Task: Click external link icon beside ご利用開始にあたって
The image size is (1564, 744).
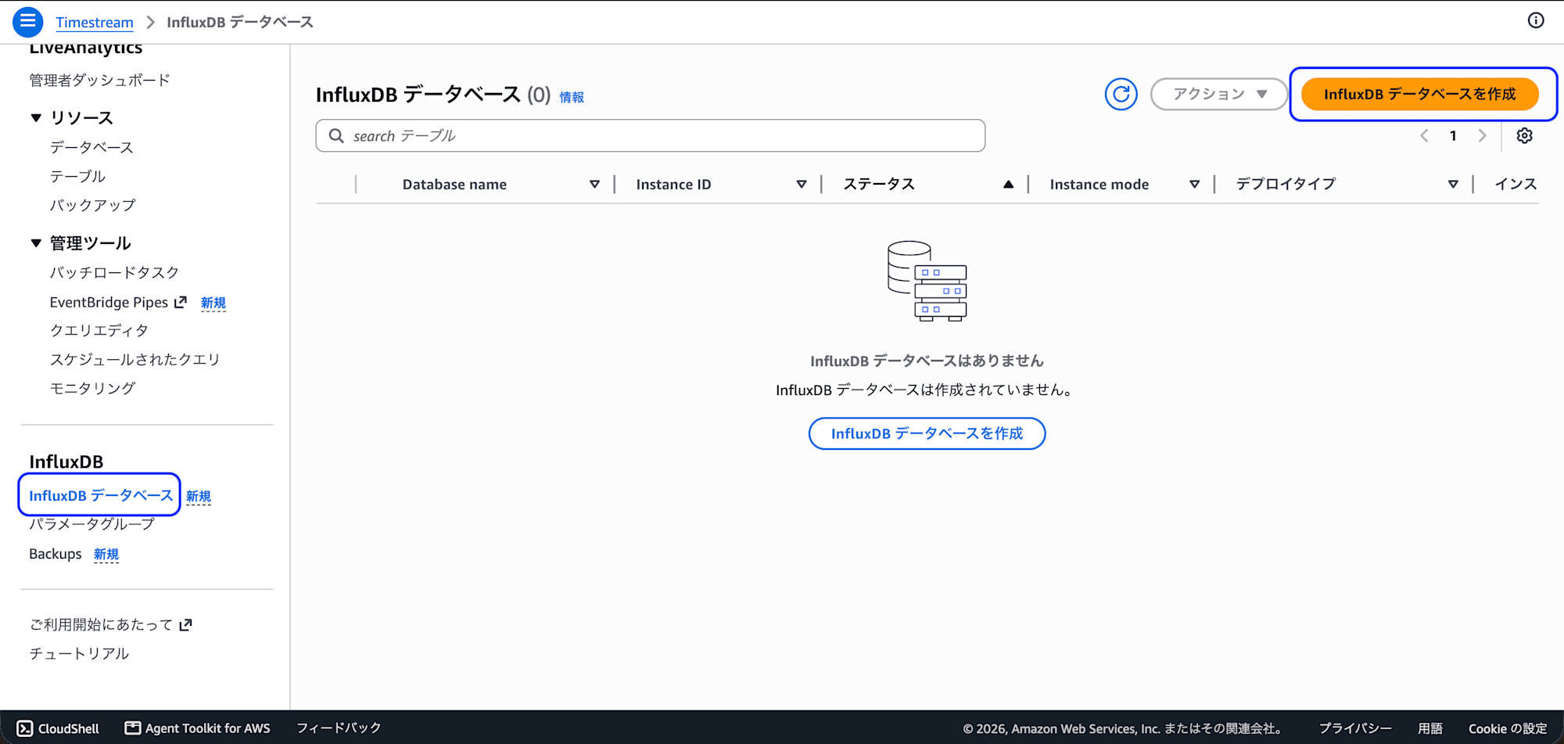Action: (185, 625)
